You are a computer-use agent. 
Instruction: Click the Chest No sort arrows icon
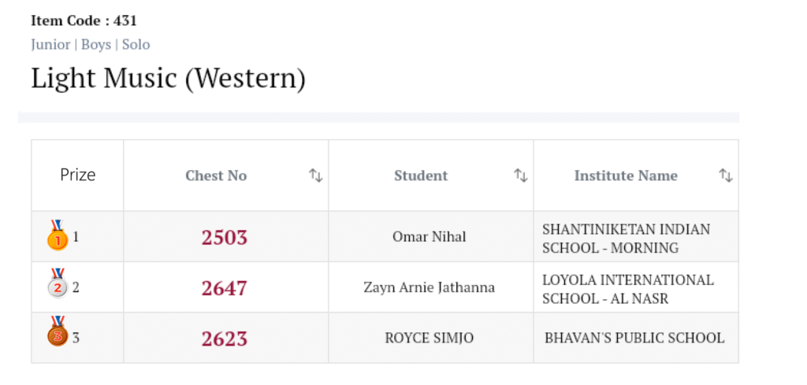tap(315, 176)
